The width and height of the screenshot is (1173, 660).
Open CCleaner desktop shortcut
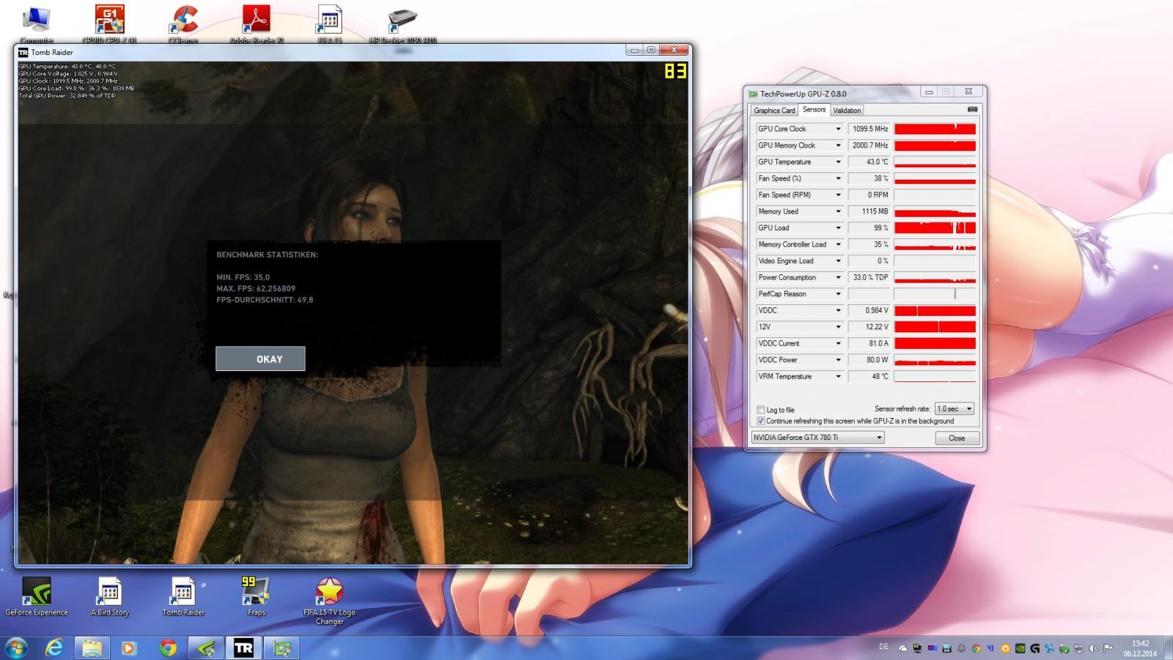(x=183, y=23)
